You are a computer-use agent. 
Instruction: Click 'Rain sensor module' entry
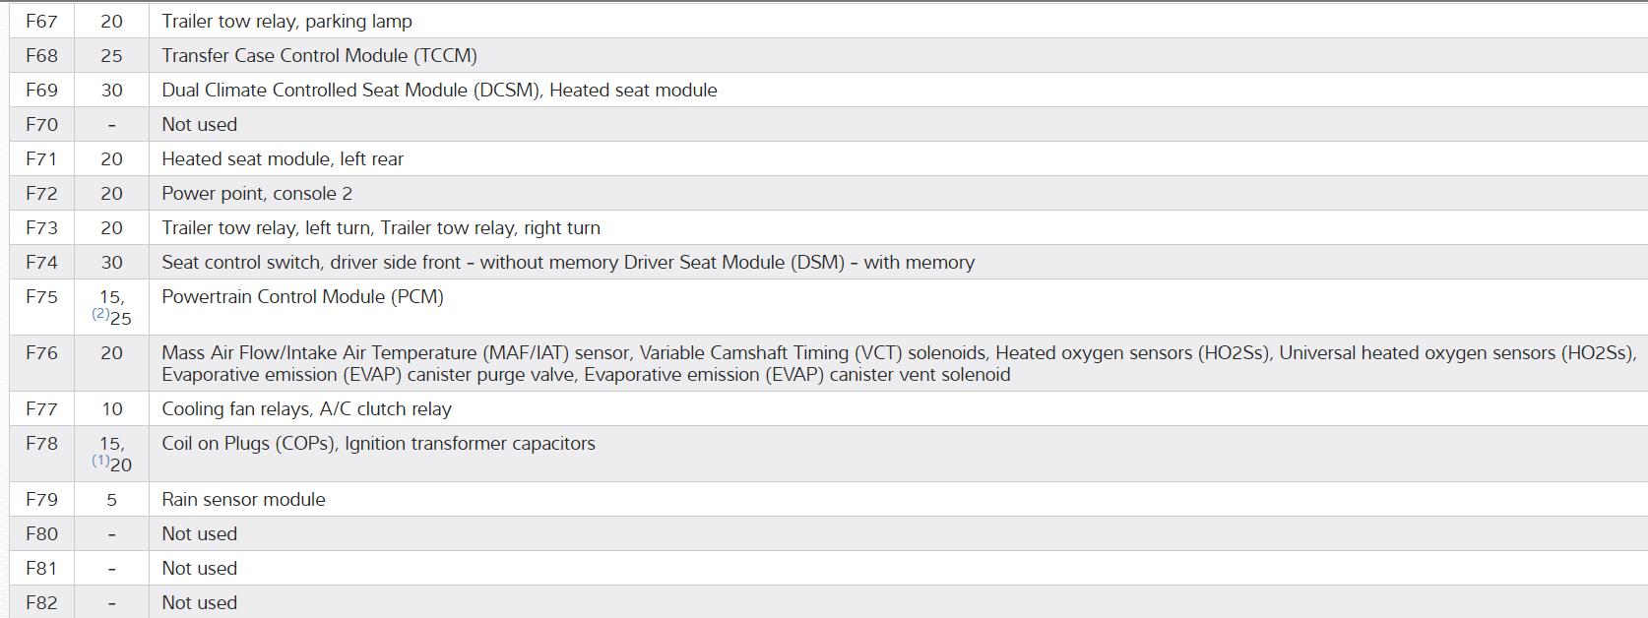point(243,500)
